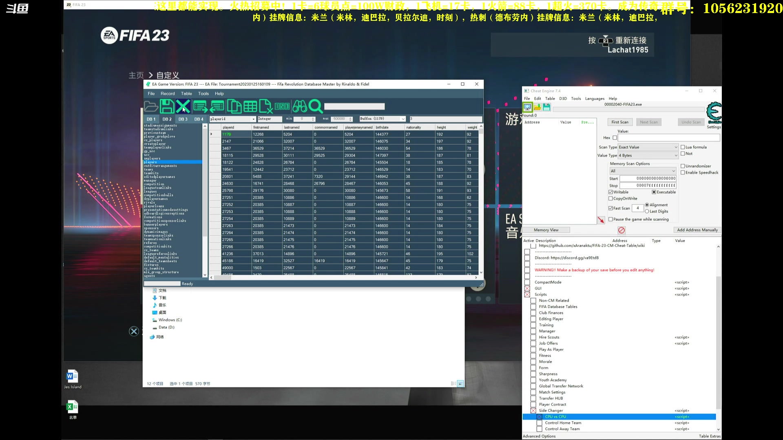The width and height of the screenshot is (783, 440).
Task: Click the red no-entry clear list icon
Action: (622, 230)
